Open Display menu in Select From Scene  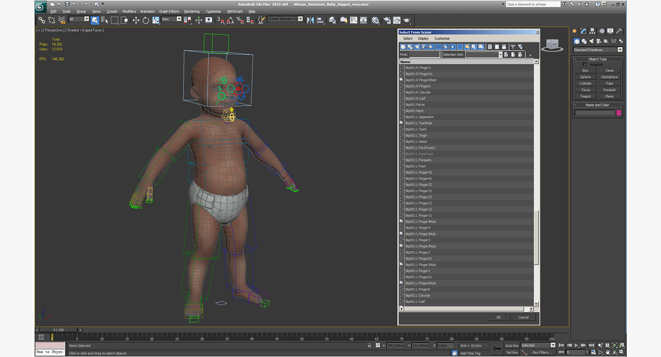tap(423, 38)
